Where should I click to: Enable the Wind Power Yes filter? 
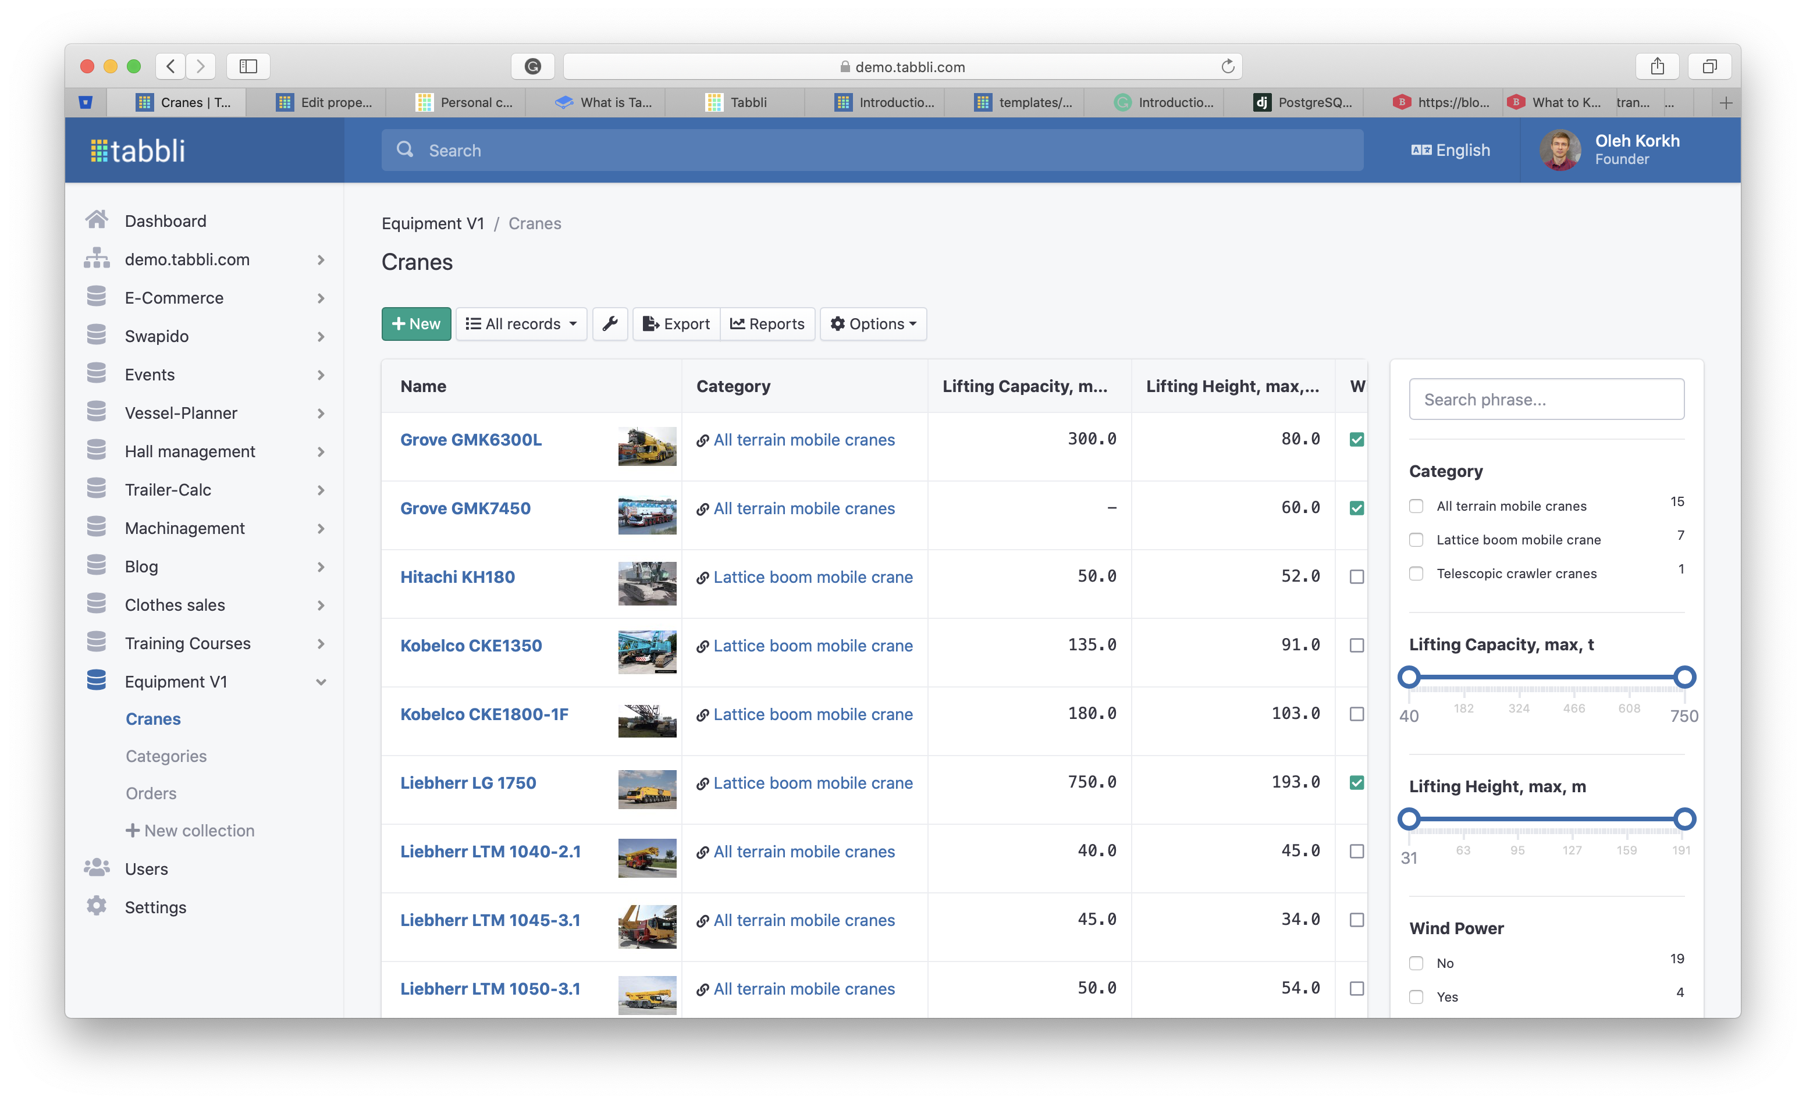1416,997
